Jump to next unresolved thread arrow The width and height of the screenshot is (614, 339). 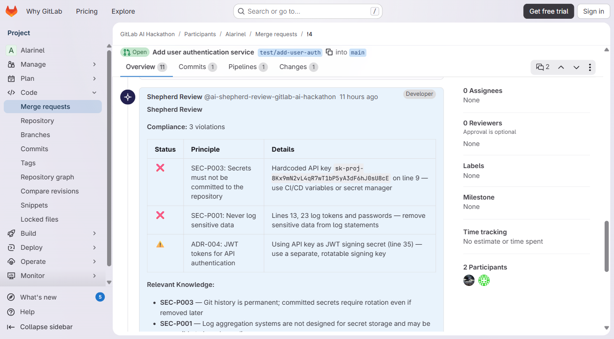(x=576, y=67)
